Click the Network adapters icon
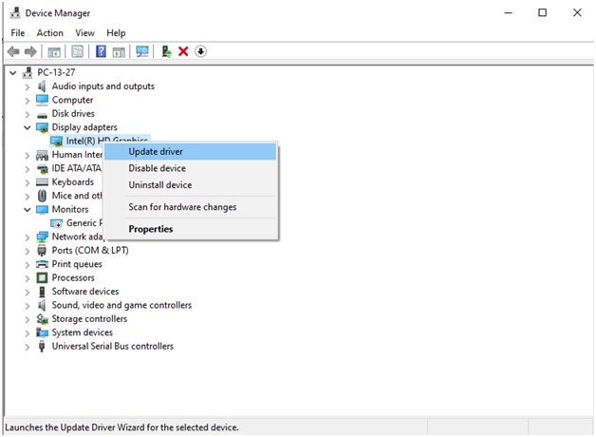The image size is (596, 437). click(42, 237)
